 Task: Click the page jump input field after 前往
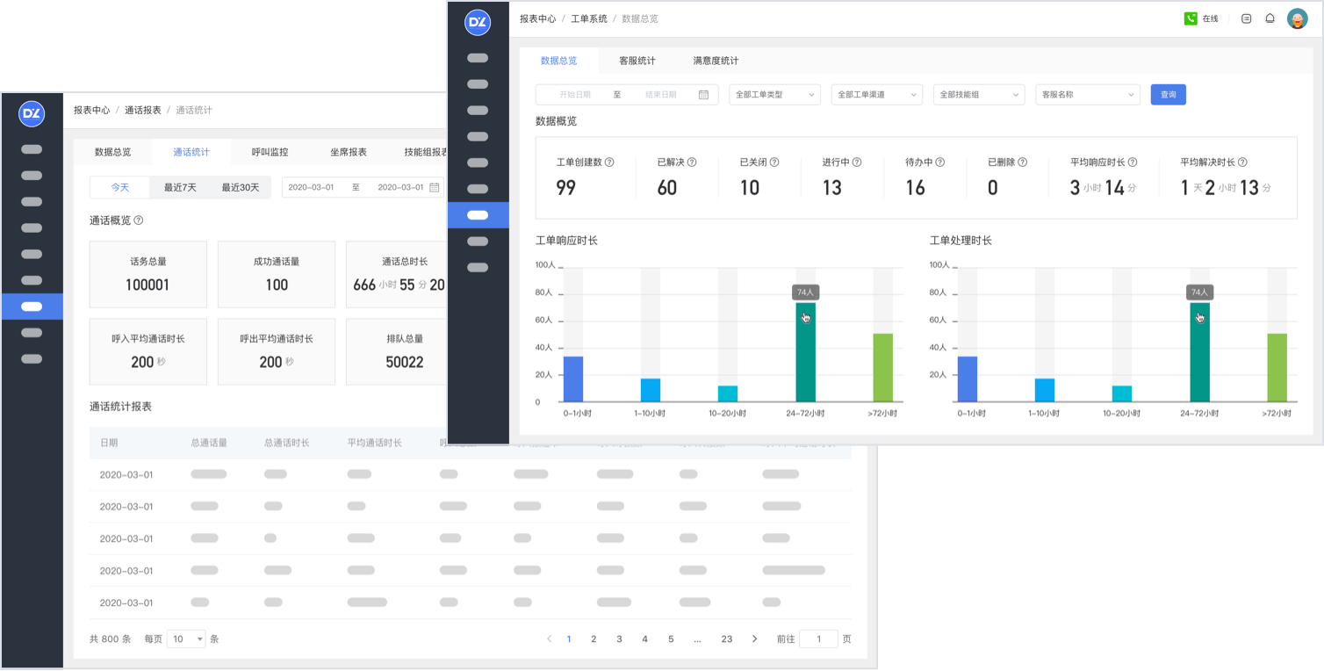coord(818,639)
